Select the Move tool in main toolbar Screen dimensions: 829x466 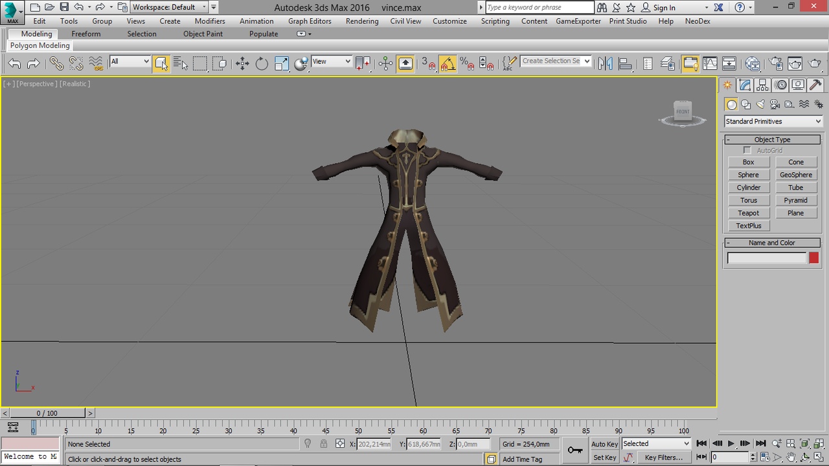242,63
